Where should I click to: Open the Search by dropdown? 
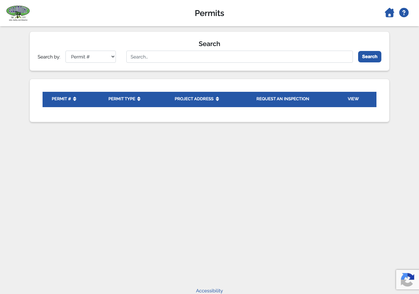[x=91, y=57]
